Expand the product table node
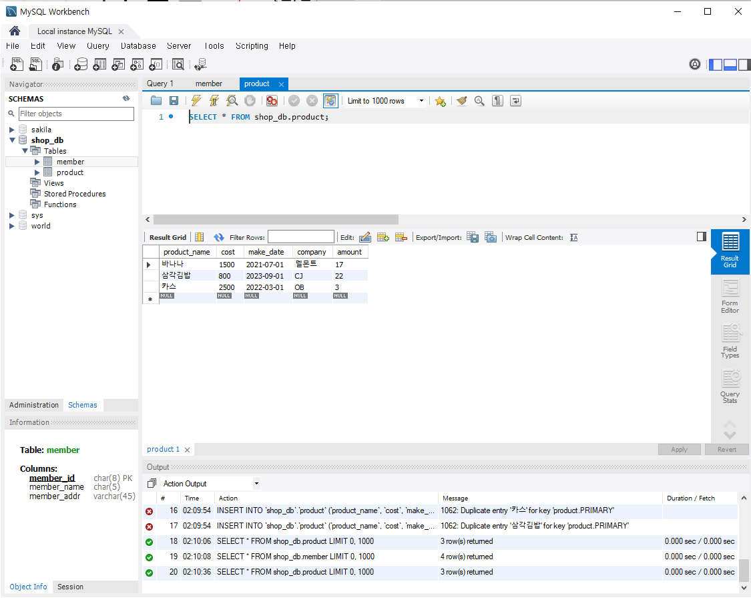 click(x=37, y=172)
